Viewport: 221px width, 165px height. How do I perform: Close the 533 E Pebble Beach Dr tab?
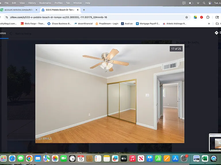(x=78, y=10)
